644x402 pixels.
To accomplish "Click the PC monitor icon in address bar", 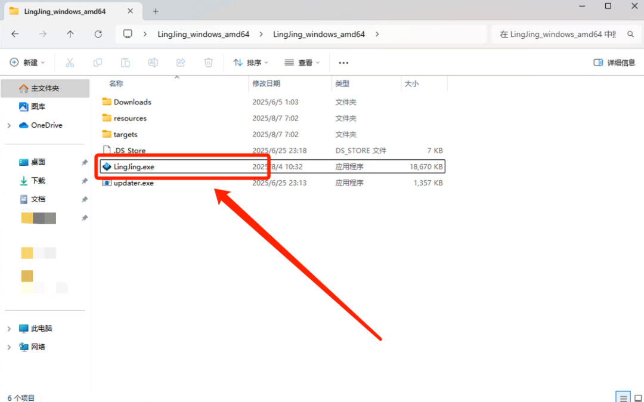I will tap(128, 34).
